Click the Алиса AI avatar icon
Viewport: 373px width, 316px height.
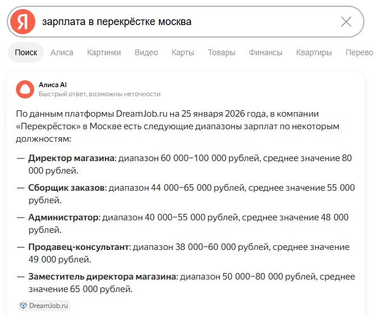(x=25, y=89)
